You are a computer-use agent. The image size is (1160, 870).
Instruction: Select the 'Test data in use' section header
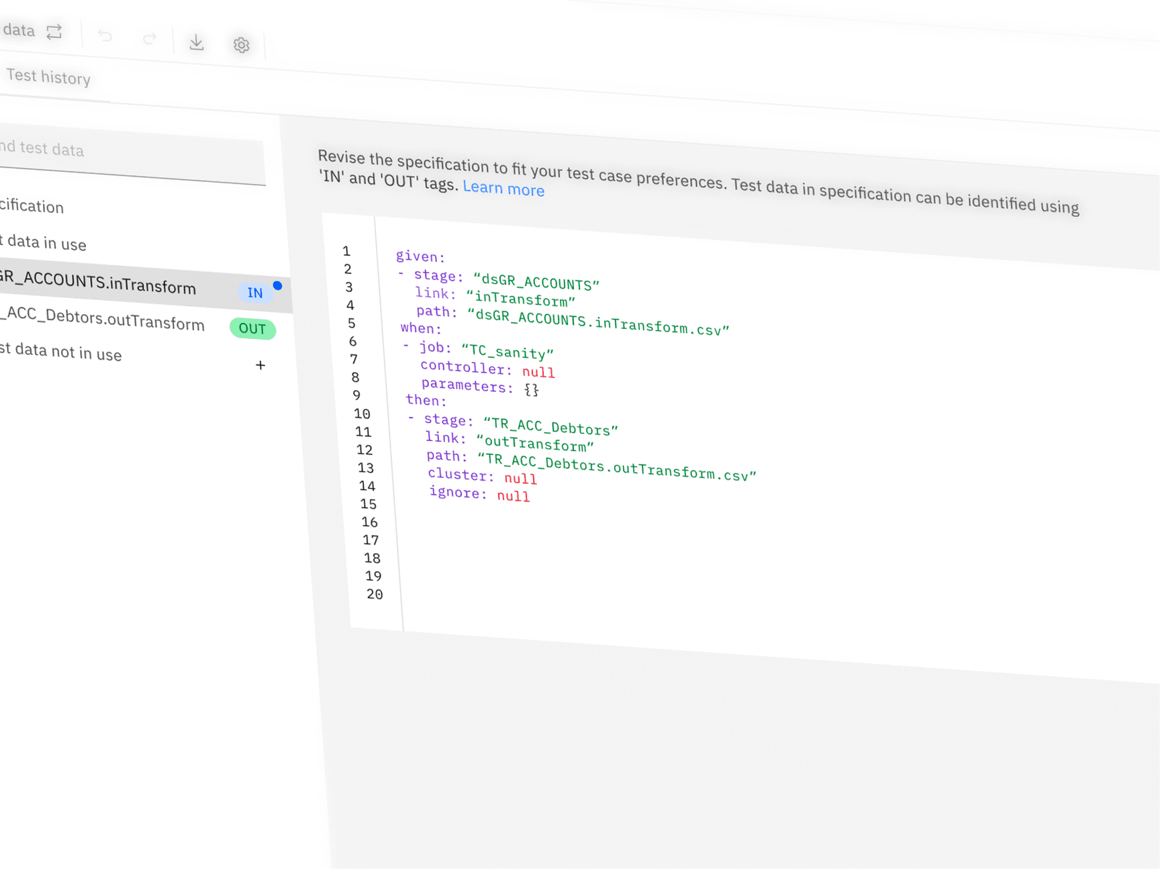coord(44,243)
